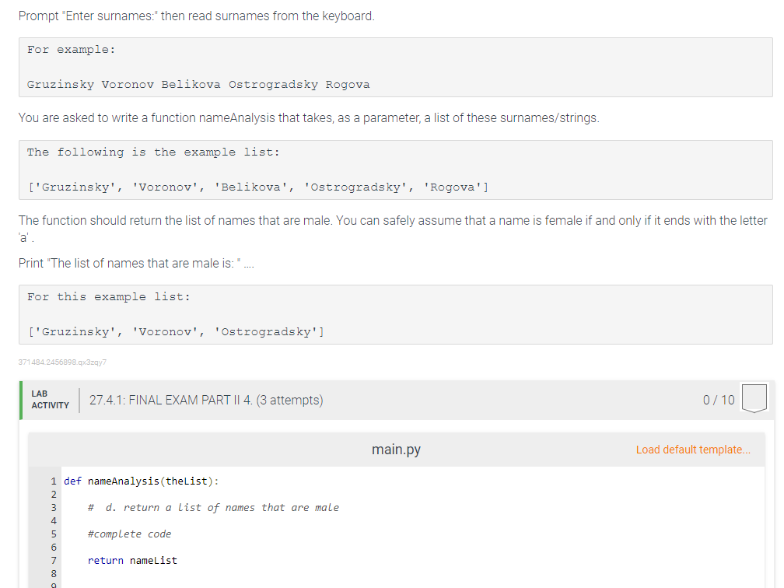Click the bookmark flag icon beside the score
Screen dimensions: 784x588
pos(754,400)
